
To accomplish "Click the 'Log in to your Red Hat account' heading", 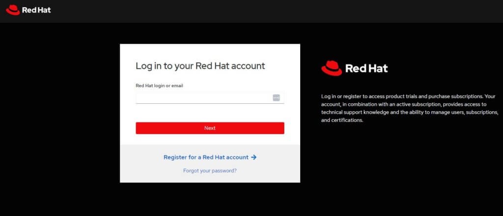I will click(x=200, y=66).
